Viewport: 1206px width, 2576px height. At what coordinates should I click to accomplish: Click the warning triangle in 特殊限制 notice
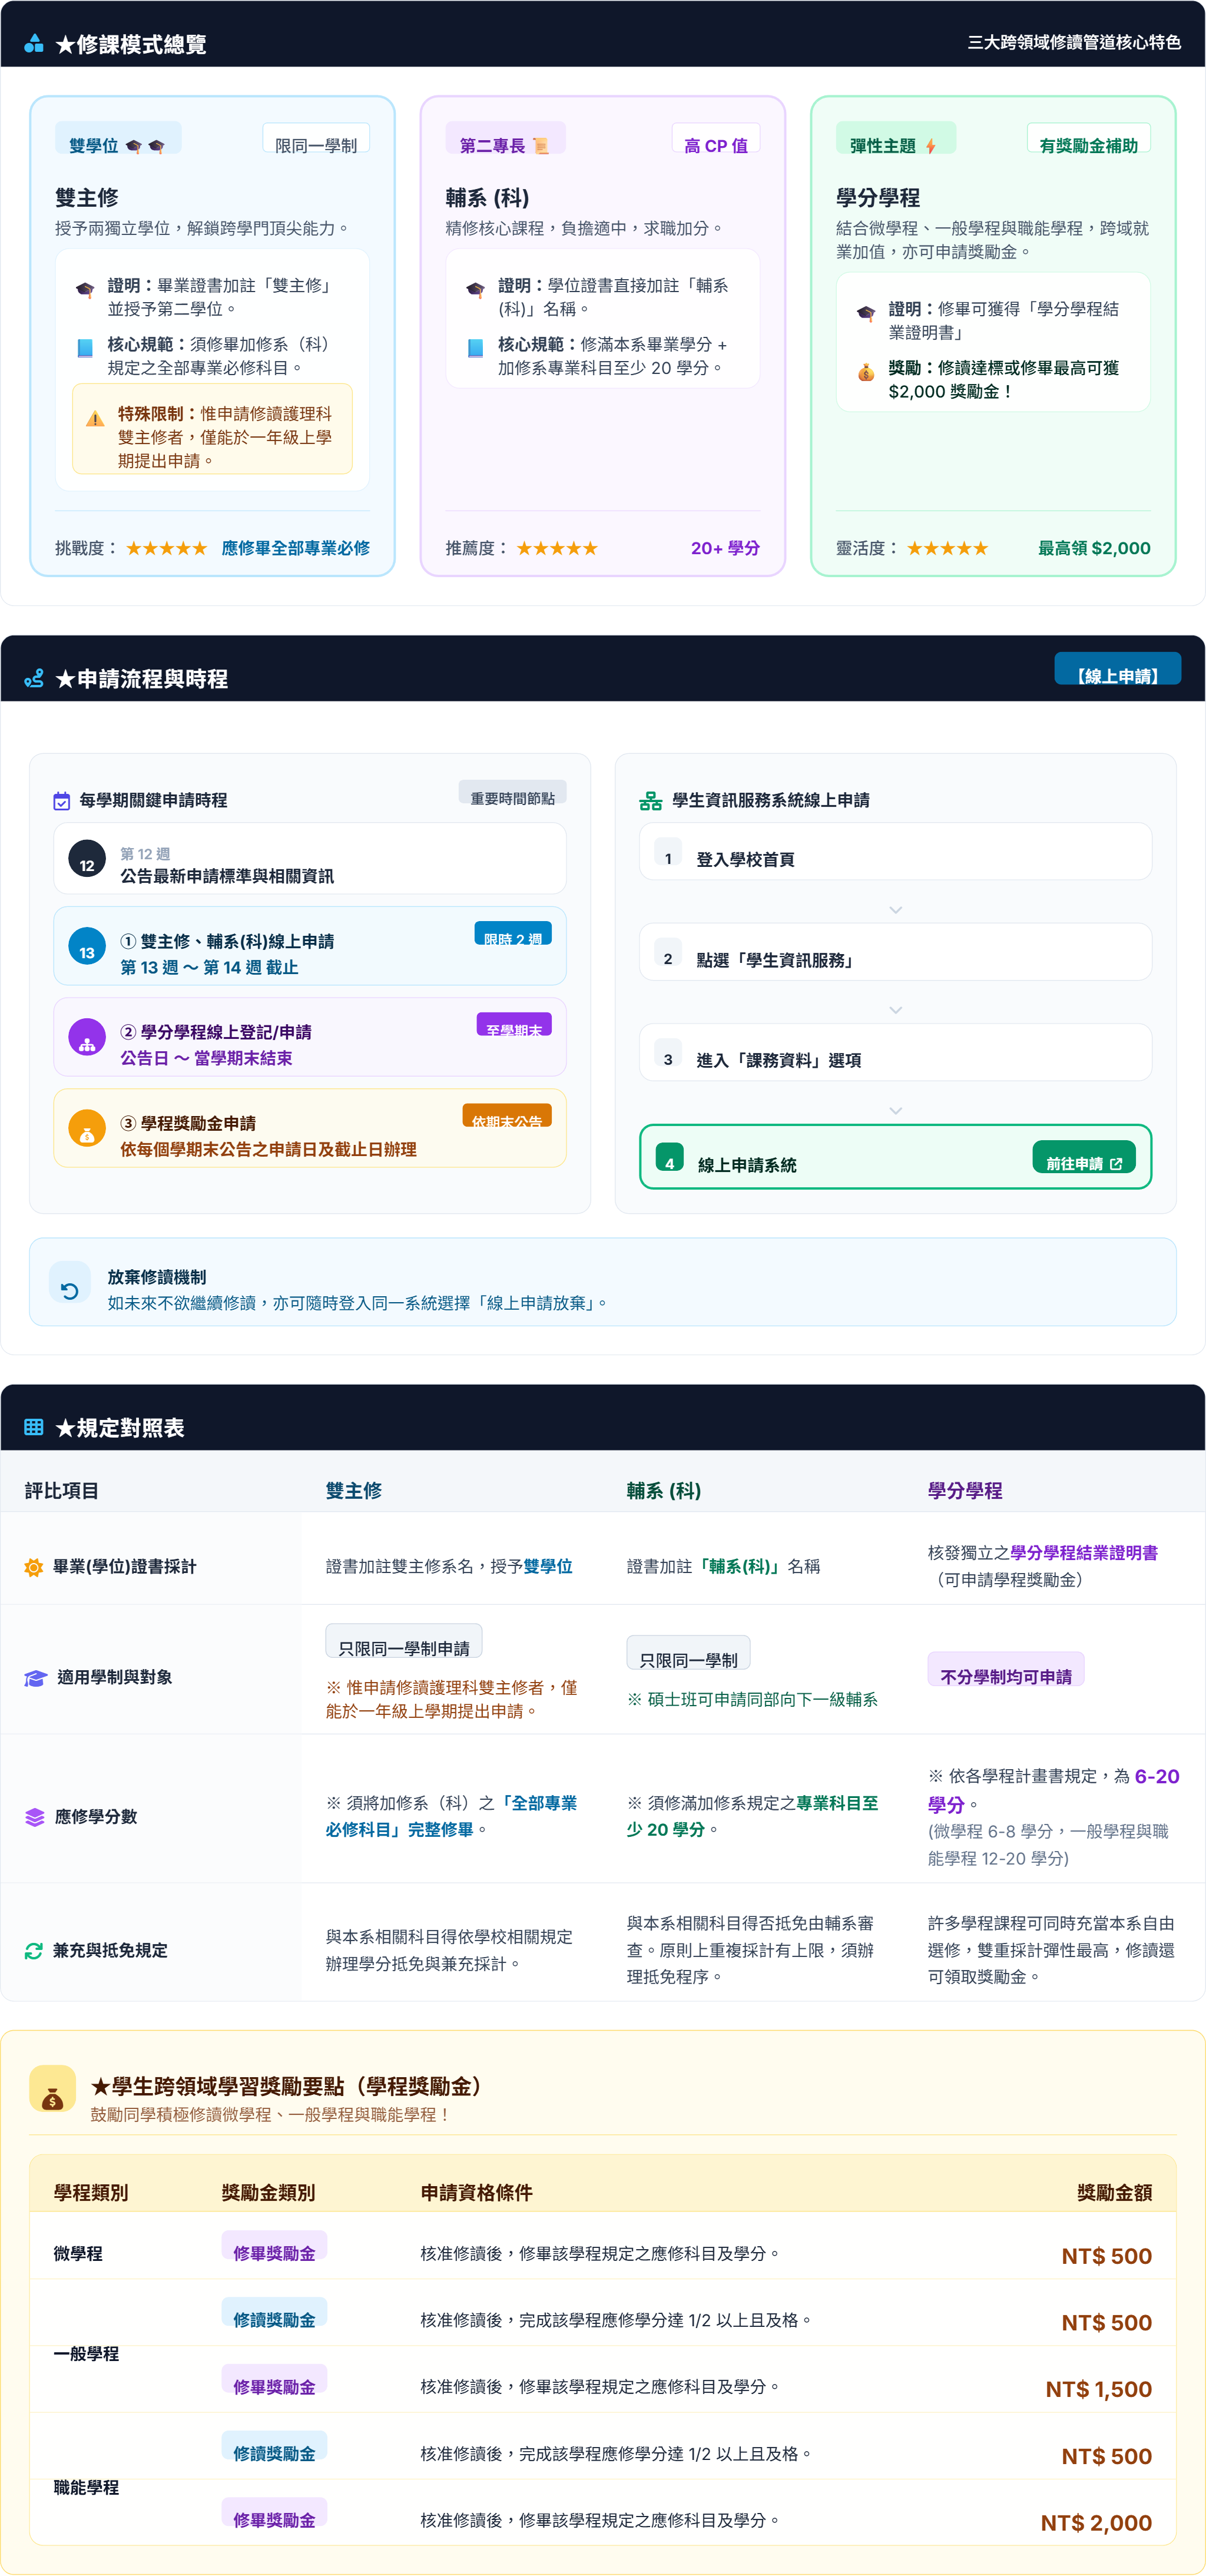click(95, 419)
